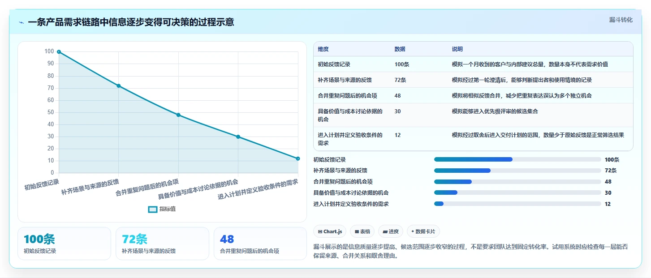The height and width of the screenshot is (278, 651).
Task: Open the 100条 初始反馈记录 summary card
Action: tap(64, 244)
